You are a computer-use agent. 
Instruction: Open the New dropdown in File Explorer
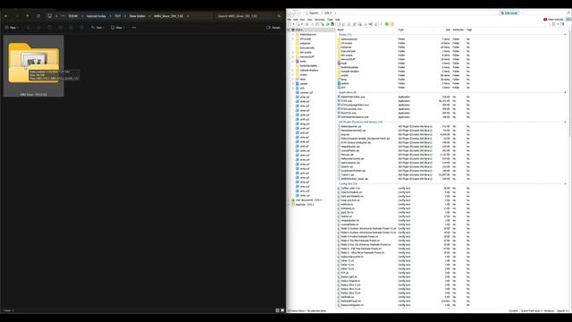(x=11, y=28)
